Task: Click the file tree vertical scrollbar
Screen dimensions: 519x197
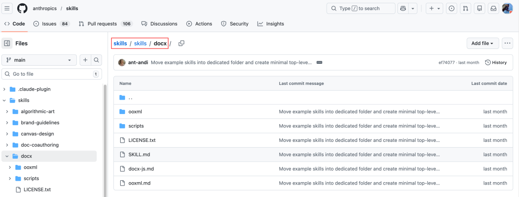Action: (x=105, y=140)
